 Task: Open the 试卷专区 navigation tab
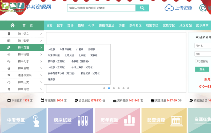pyautogui.click(x=169, y=26)
